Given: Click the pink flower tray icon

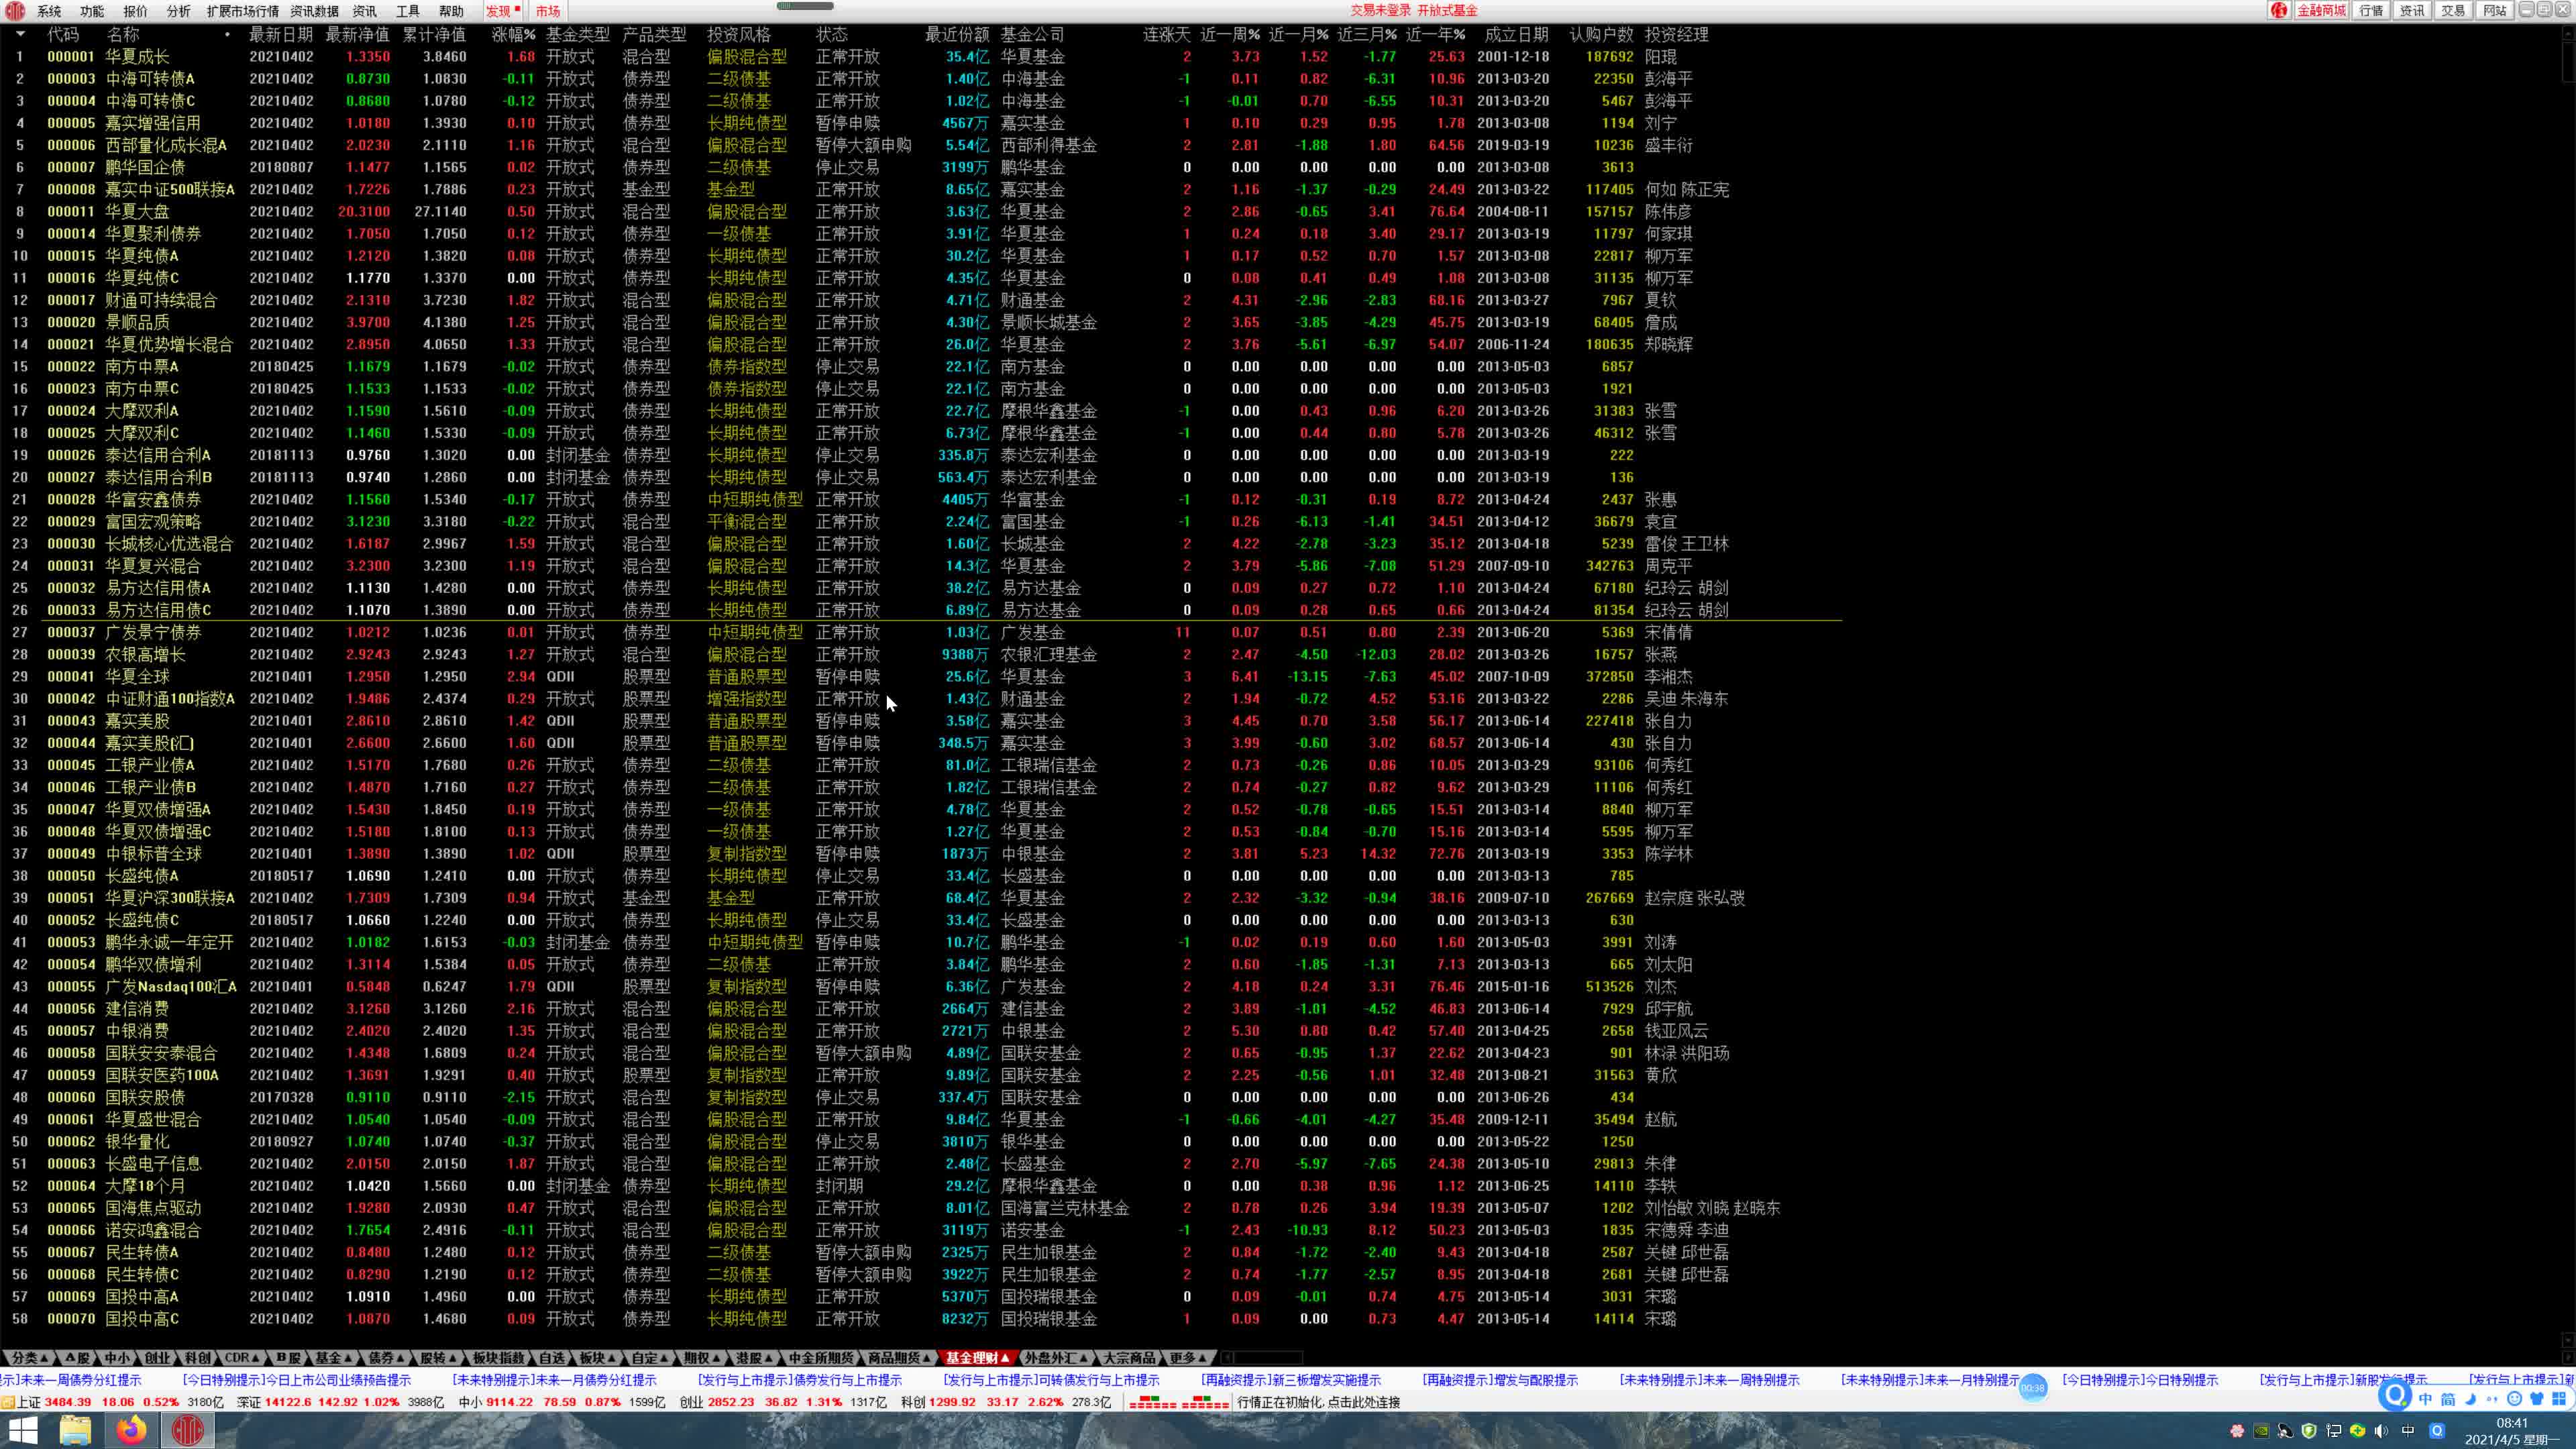Looking at the screenshot, I should [2237, 1431].
